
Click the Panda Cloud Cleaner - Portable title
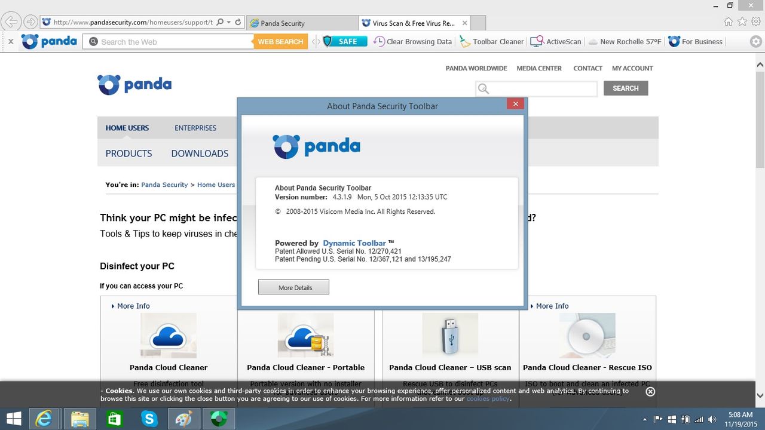pos(306,367)
